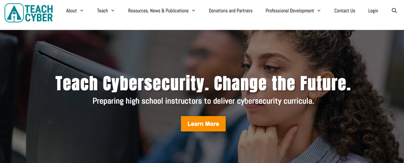The width and height of the screenshot is (404, 163).
Task: Select the Teach menu item
Action: click(x=103, y=11)
